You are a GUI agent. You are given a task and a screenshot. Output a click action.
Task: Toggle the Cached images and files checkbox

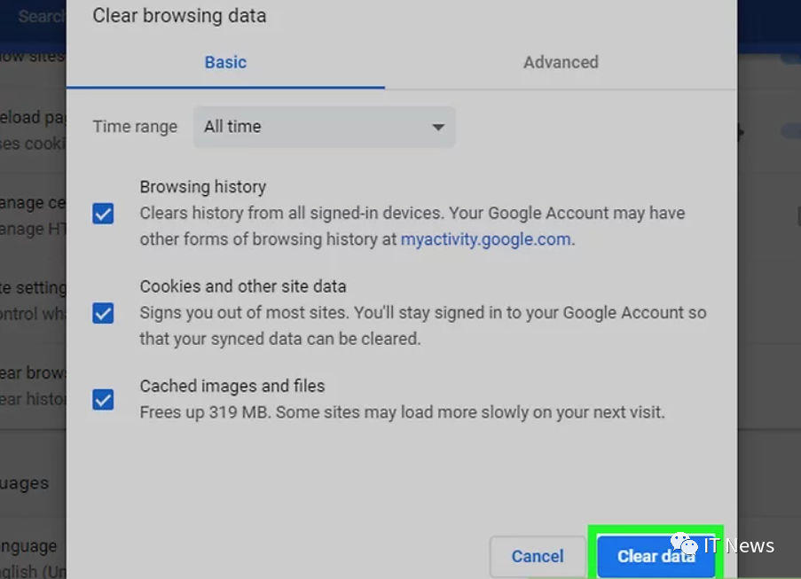pos(103,400)
